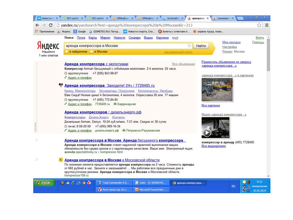Image resolution: width=293 pixels, height=220 pixels.
Task: Click the Kaspersky icon in the system tray
Action: coord(244,190)
